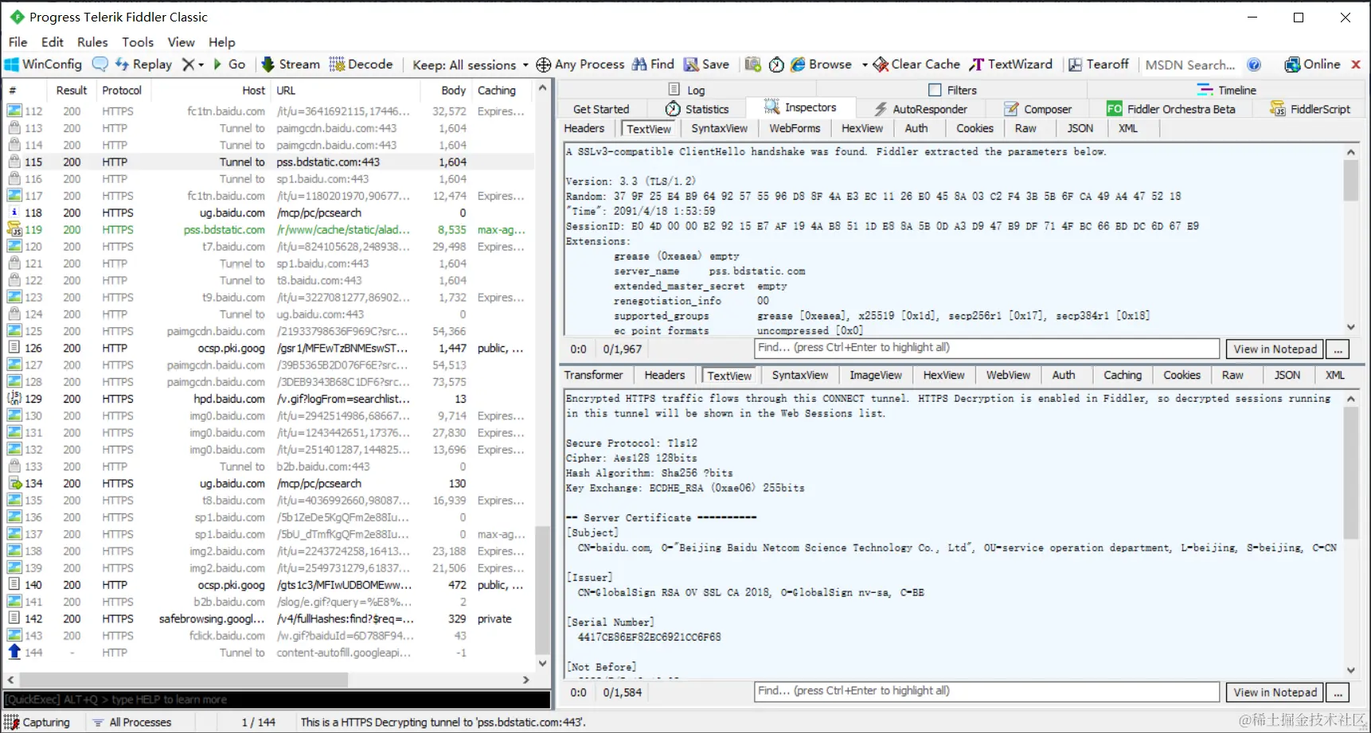Switch to the Filters tab
This screenshot has height=733, width=1371.
pos(953,90)
